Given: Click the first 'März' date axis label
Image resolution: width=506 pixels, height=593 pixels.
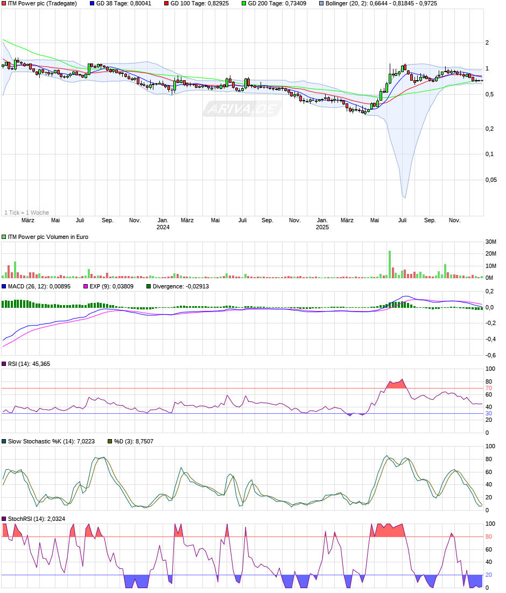Looking at the screenshot, I should [28, 220].
